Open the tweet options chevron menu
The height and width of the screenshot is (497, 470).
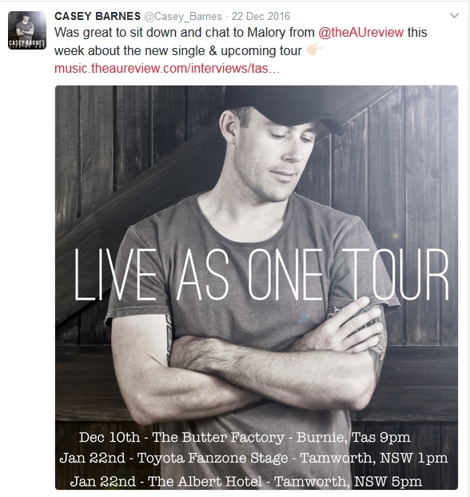[x=454, y=15]
